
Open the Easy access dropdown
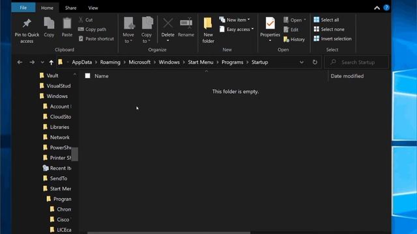tap(237, 29)
